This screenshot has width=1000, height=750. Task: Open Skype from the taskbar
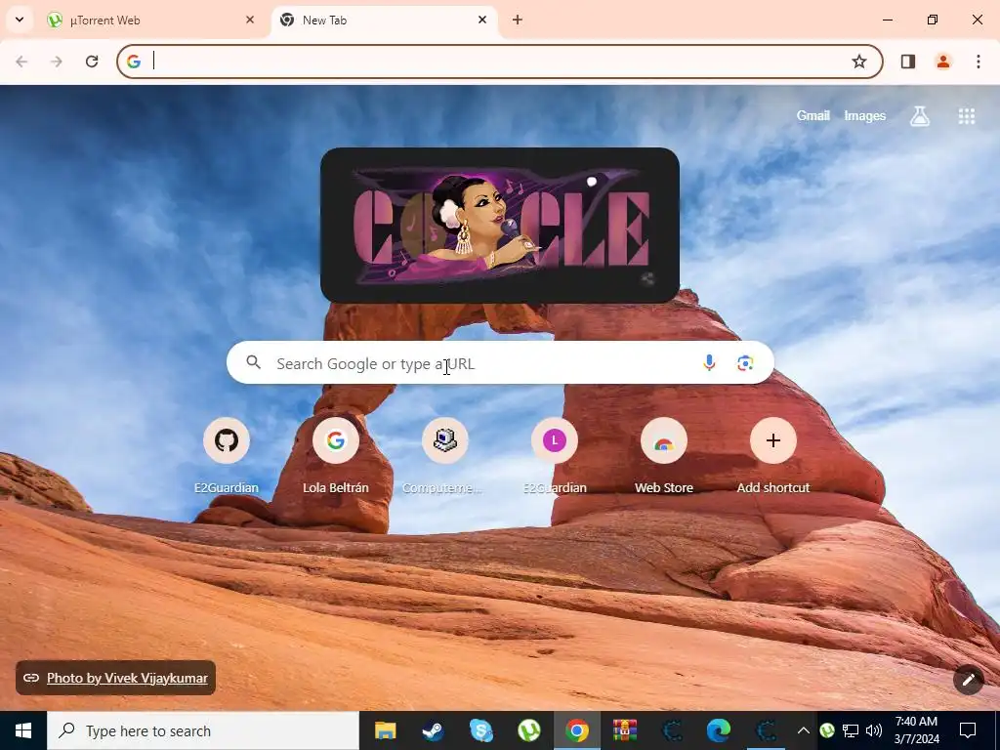point(480,730)
